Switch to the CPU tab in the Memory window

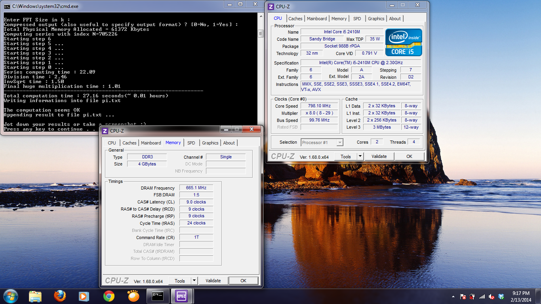click(112, 143)
